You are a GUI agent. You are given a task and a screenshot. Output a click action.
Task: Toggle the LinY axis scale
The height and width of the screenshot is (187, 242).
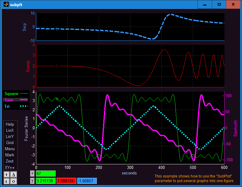(x=10, y=137)
